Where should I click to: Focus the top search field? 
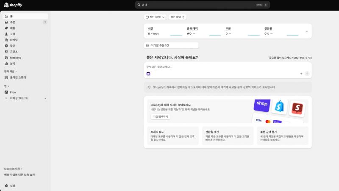coord(202,5)
